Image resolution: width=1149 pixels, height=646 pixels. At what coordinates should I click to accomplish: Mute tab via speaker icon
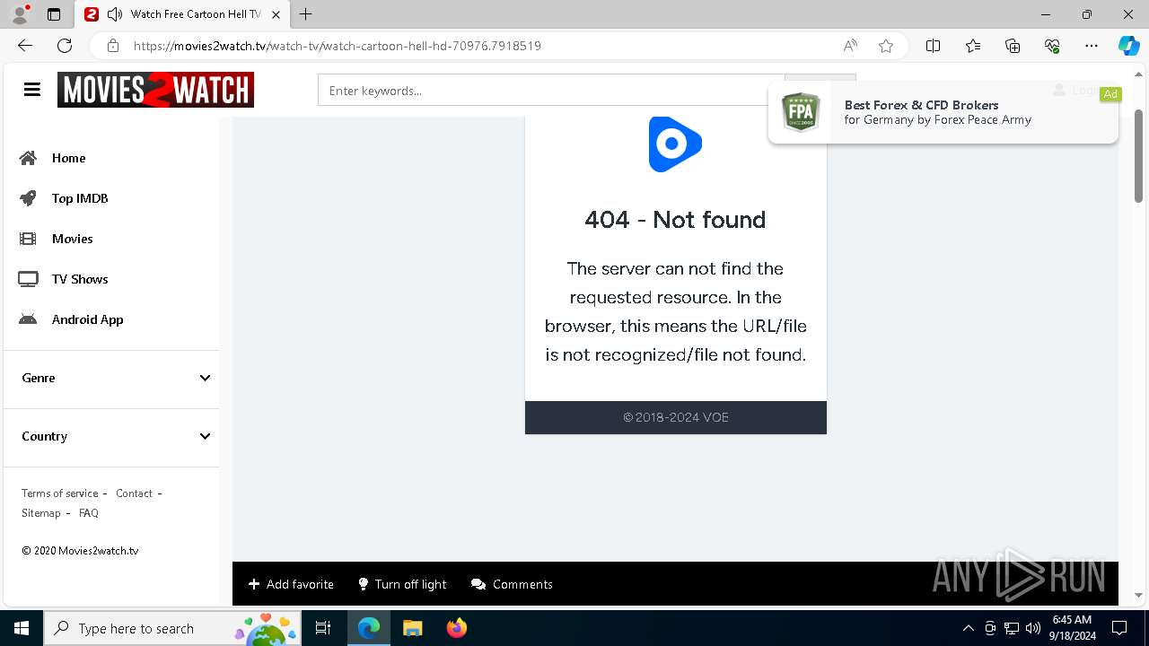115,14
